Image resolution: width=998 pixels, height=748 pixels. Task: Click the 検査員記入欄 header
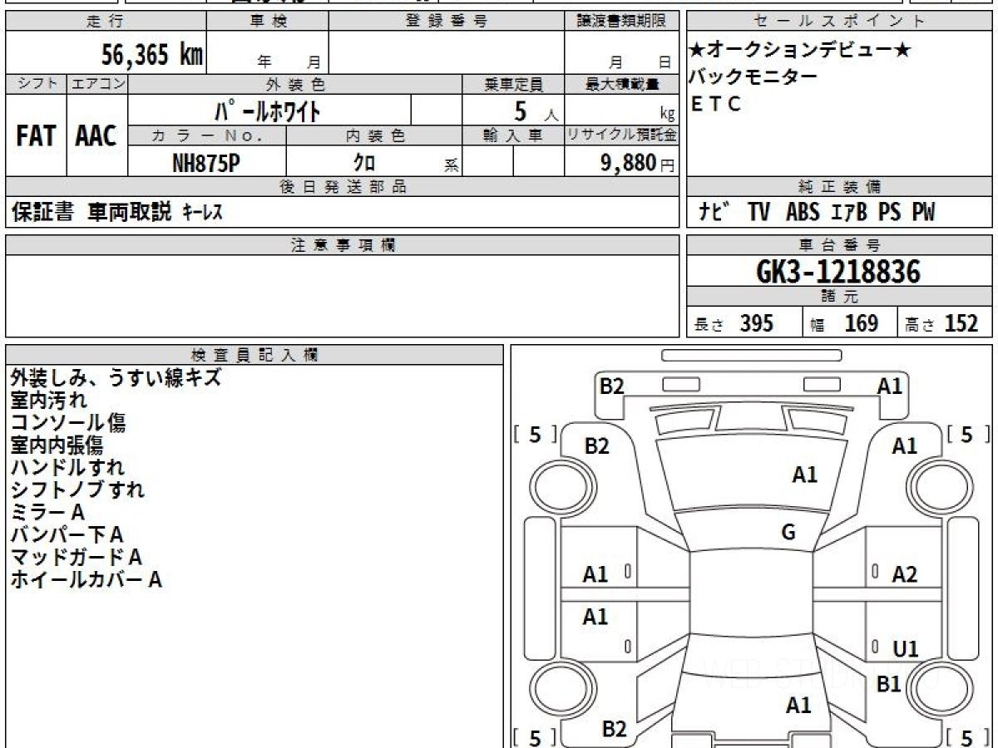pyautogui.click(x=254, y=354)
